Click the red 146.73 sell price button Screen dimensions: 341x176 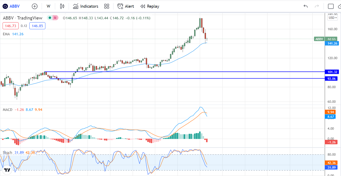pyautogui.click(x=11, y=26)
